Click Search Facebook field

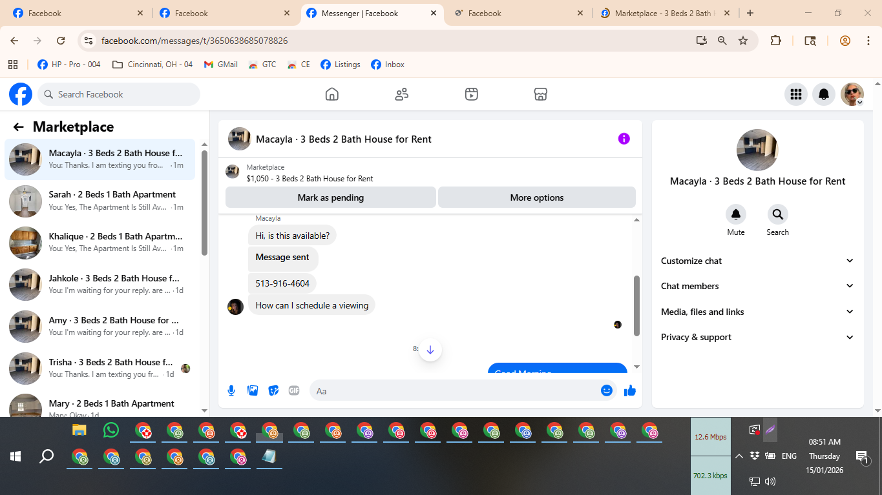click(119, 94)
